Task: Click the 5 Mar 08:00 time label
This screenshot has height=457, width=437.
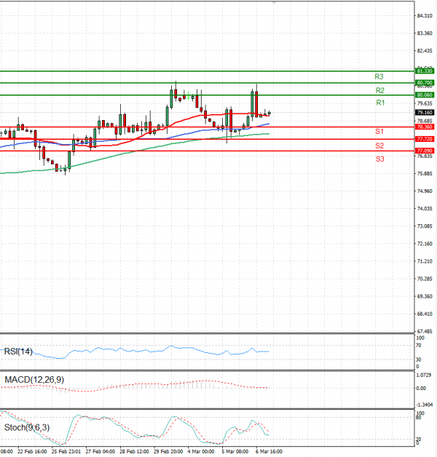Action: (x=235, y=451)
